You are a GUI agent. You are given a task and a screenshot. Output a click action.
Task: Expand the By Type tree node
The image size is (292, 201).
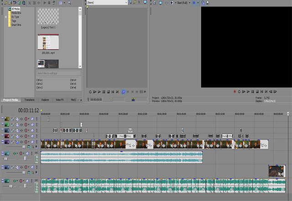(x=6, y=17)
